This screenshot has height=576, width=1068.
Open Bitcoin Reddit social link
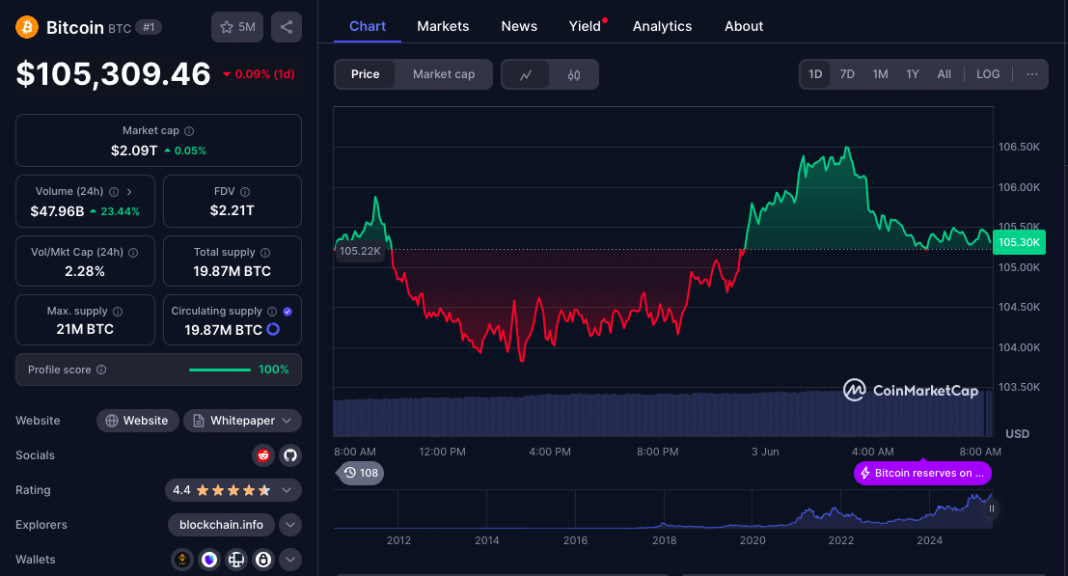click(263, 455)
